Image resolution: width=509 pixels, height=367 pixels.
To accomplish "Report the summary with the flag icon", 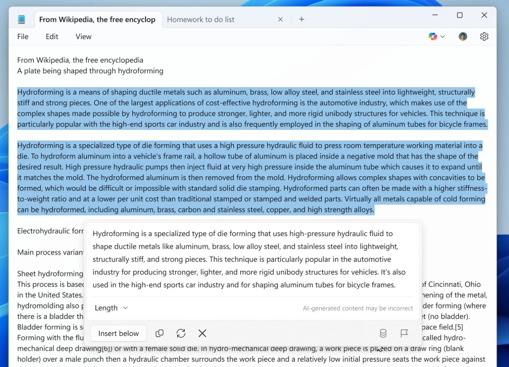I will 404,333.
